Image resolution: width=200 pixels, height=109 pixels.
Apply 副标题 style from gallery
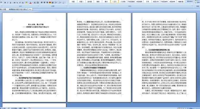[x=90, y=1]
